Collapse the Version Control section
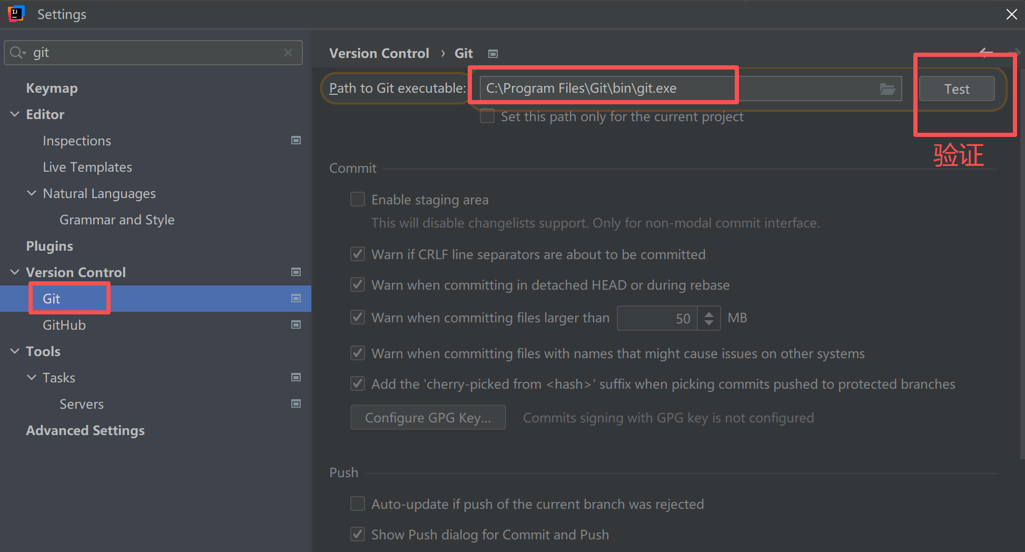Screen dimensions: 1025x552 point(15,272)
